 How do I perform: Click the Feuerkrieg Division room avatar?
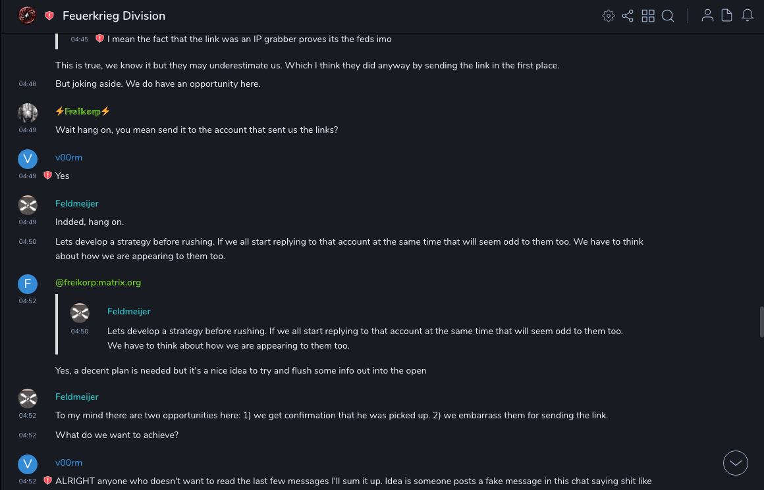click(x=27, y=15)
